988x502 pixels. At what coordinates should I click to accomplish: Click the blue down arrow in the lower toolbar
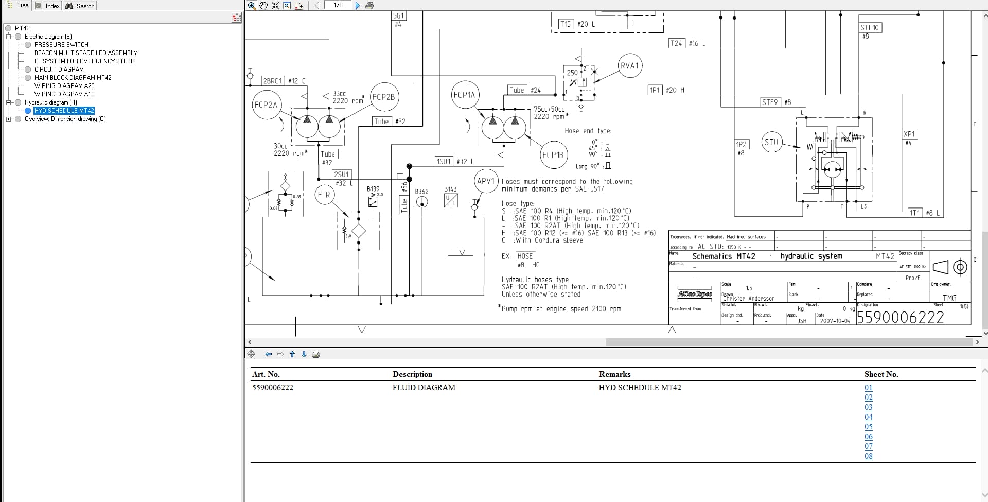pos(304,354)
